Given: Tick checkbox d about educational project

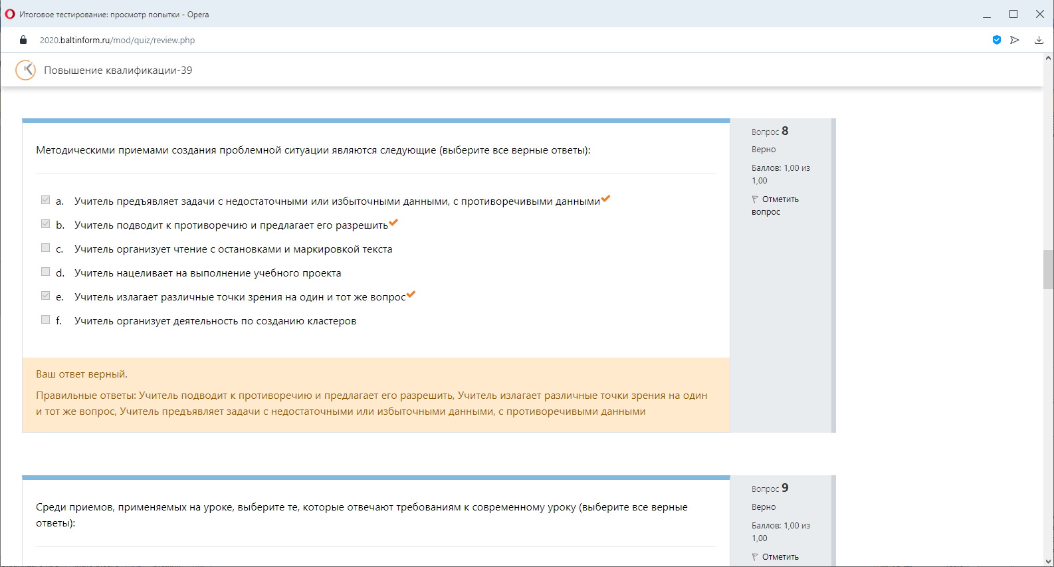Looking at the screenshot, I should pyautogui.click(x=45, y=272).
